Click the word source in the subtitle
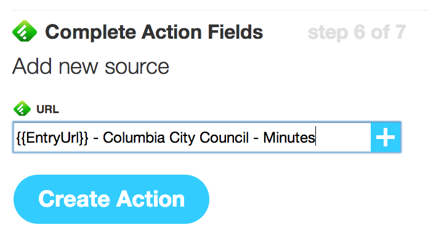The width and height of the screenshot is (428, 238). click(137, 67)
